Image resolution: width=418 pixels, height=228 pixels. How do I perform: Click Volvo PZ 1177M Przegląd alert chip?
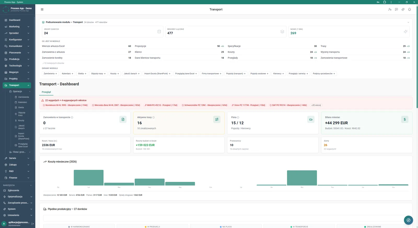248,105
